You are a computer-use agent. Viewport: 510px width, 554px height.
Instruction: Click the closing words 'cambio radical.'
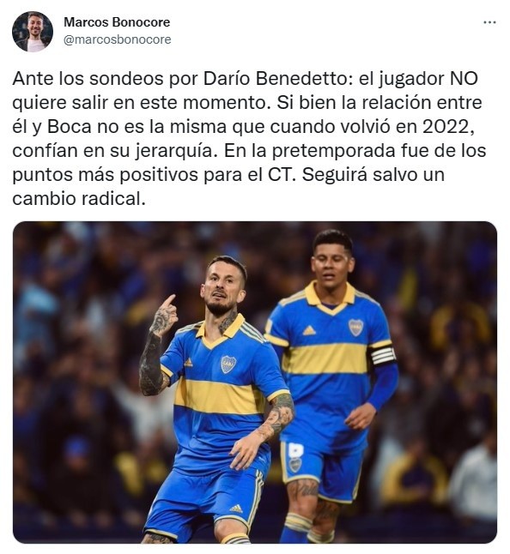click(x=79, y=199)
